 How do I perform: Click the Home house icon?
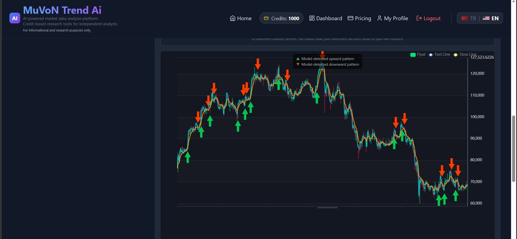point(233,18)
